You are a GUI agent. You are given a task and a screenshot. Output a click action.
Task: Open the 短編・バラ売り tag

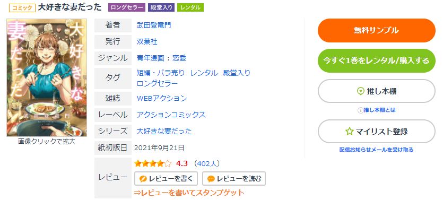tap(160, 73)
